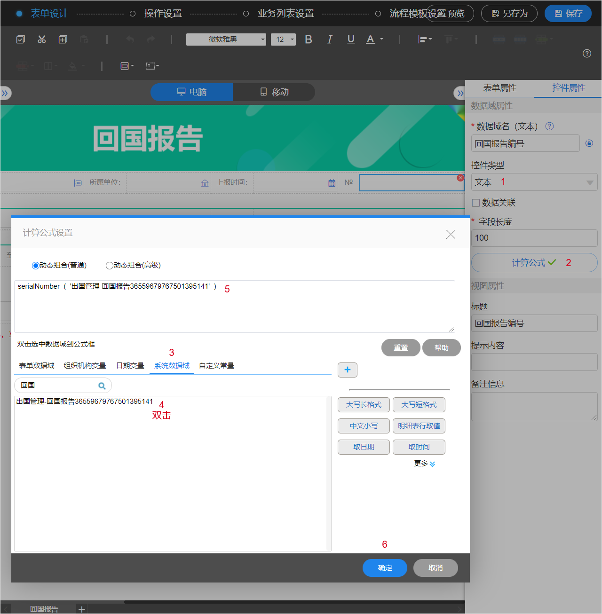This screenshot has height=614, width=602.
Task: Insert 取时间 function
Action: (419, 447)
